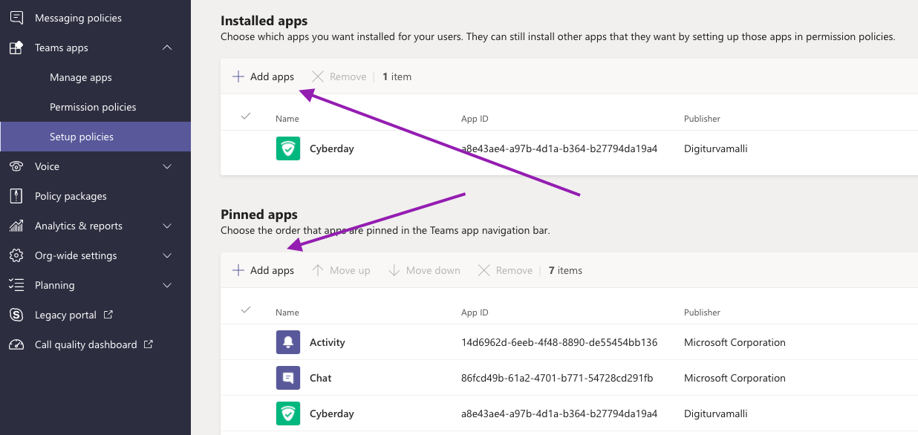Select all rows in Pinned apps table
This screenshot has width=918, height=435.
pyautogui.click(x=246, y=310)
